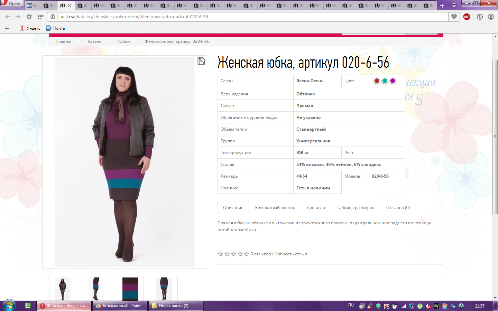Open the tab list menu icon

click(454, 6)
